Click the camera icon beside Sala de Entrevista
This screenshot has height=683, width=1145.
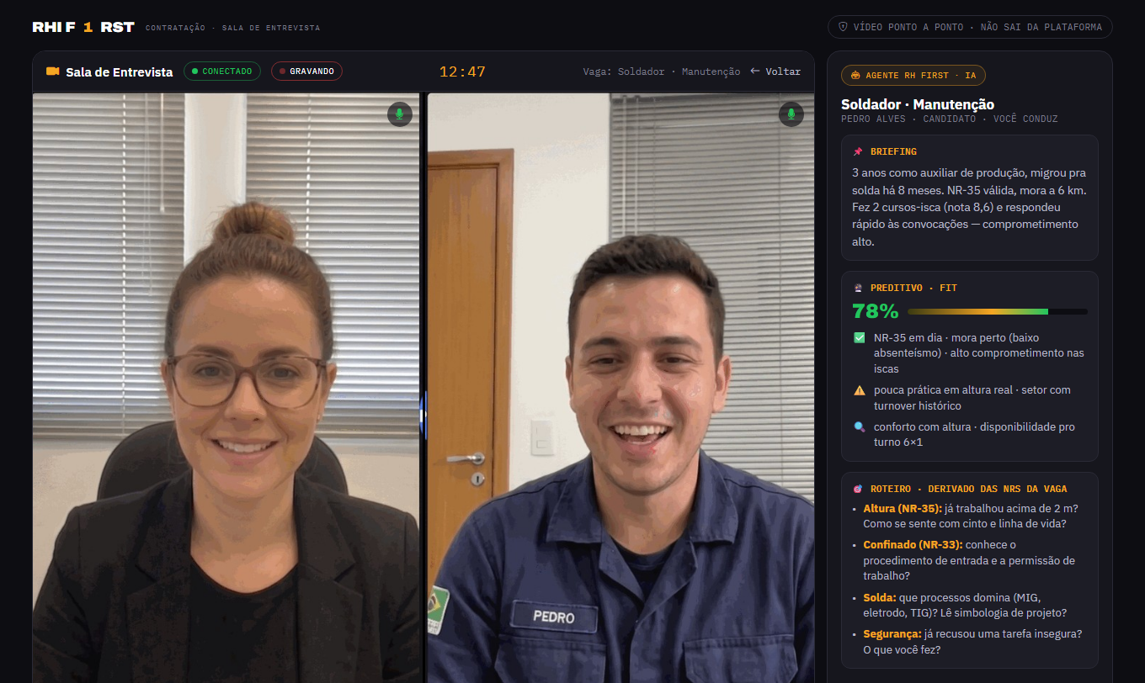[x=52, y=71]
